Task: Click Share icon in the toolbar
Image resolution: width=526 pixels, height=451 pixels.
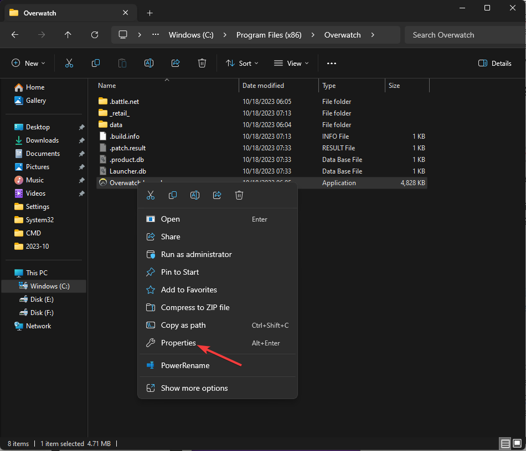Action: 176,63
